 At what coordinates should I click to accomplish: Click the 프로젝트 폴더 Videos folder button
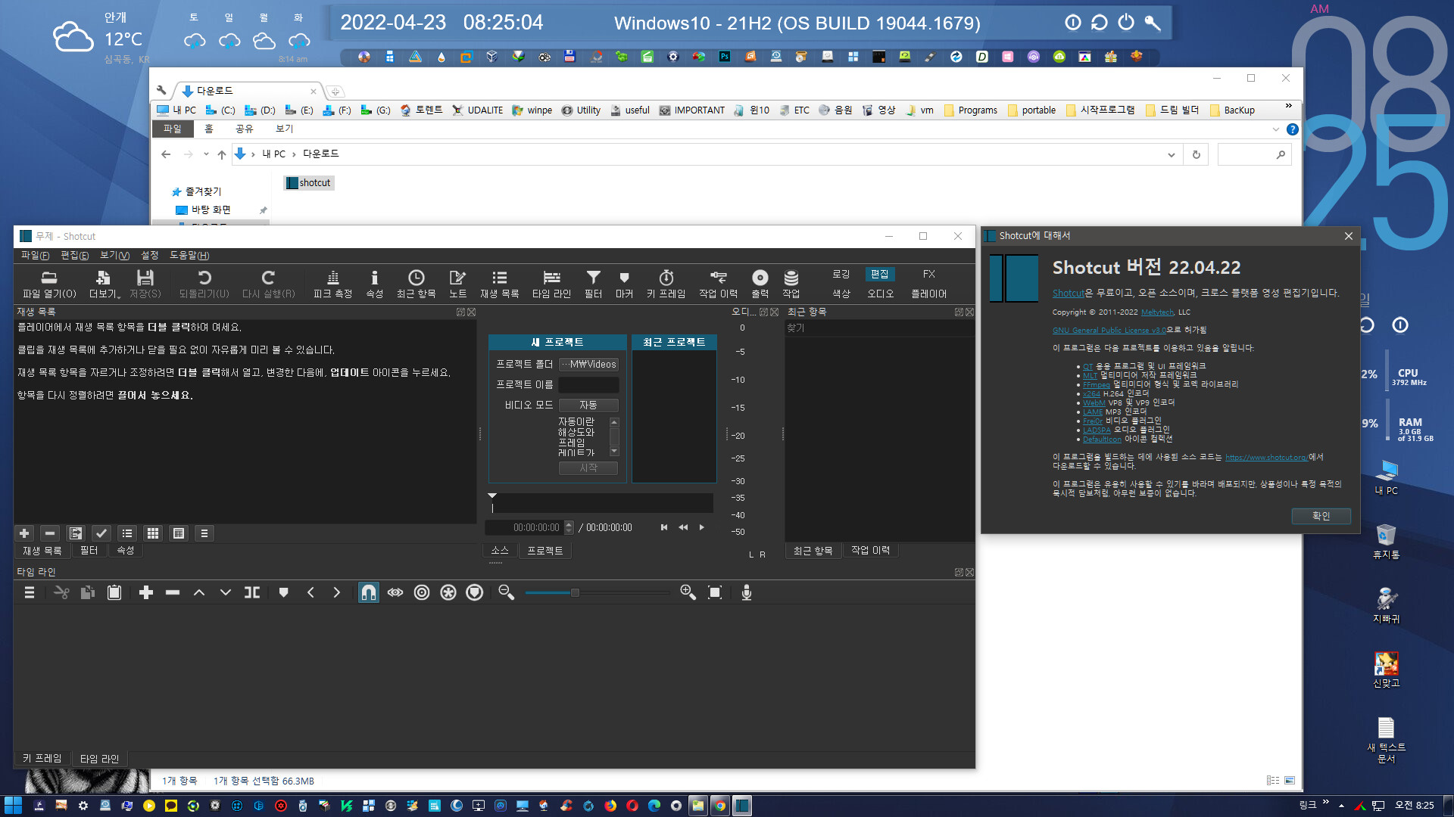pos(588,364)
